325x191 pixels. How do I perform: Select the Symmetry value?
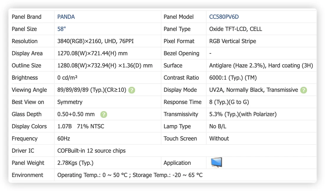tap(70, 102)
